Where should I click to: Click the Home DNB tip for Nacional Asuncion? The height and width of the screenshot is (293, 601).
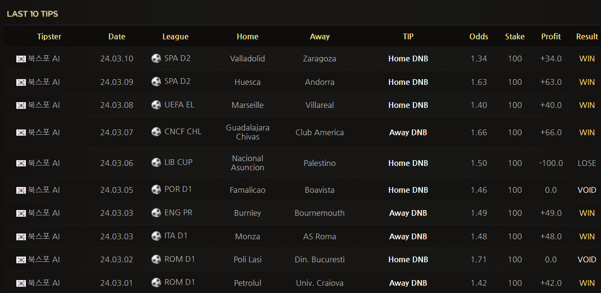408,163
